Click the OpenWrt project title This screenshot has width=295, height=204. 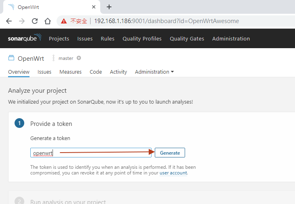31,59
